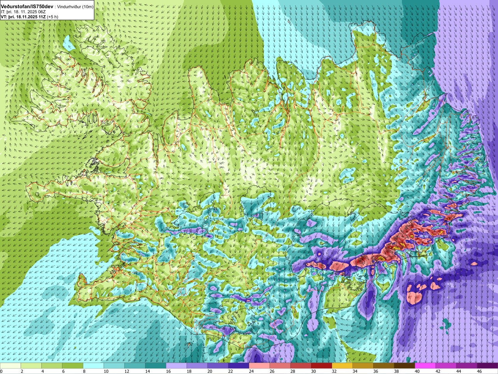Screen dimensions: 498x374
Task: Pick the dark brown 38–40 legend swatch
Action: coord(405,366)
